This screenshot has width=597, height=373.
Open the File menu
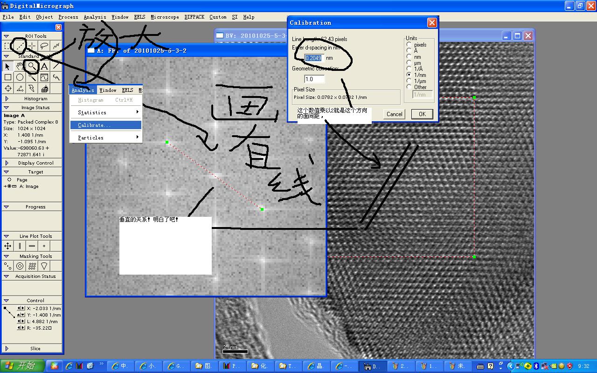(8, 17)
